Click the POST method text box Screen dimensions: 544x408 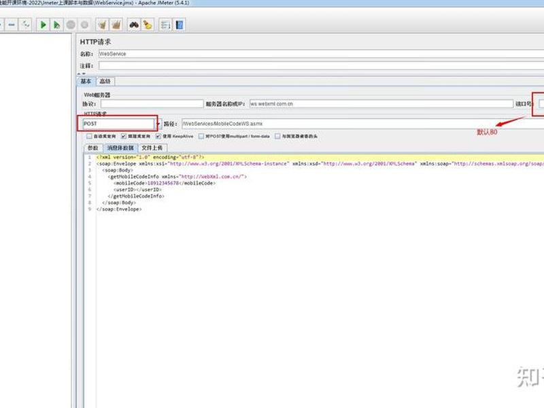click(x=118, y=124)
